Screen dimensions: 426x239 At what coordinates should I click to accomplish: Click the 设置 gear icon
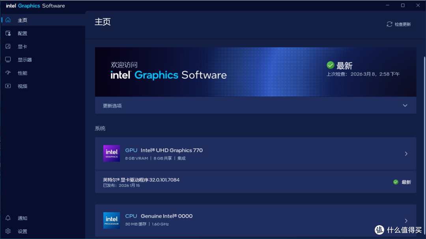click(8, 231)
